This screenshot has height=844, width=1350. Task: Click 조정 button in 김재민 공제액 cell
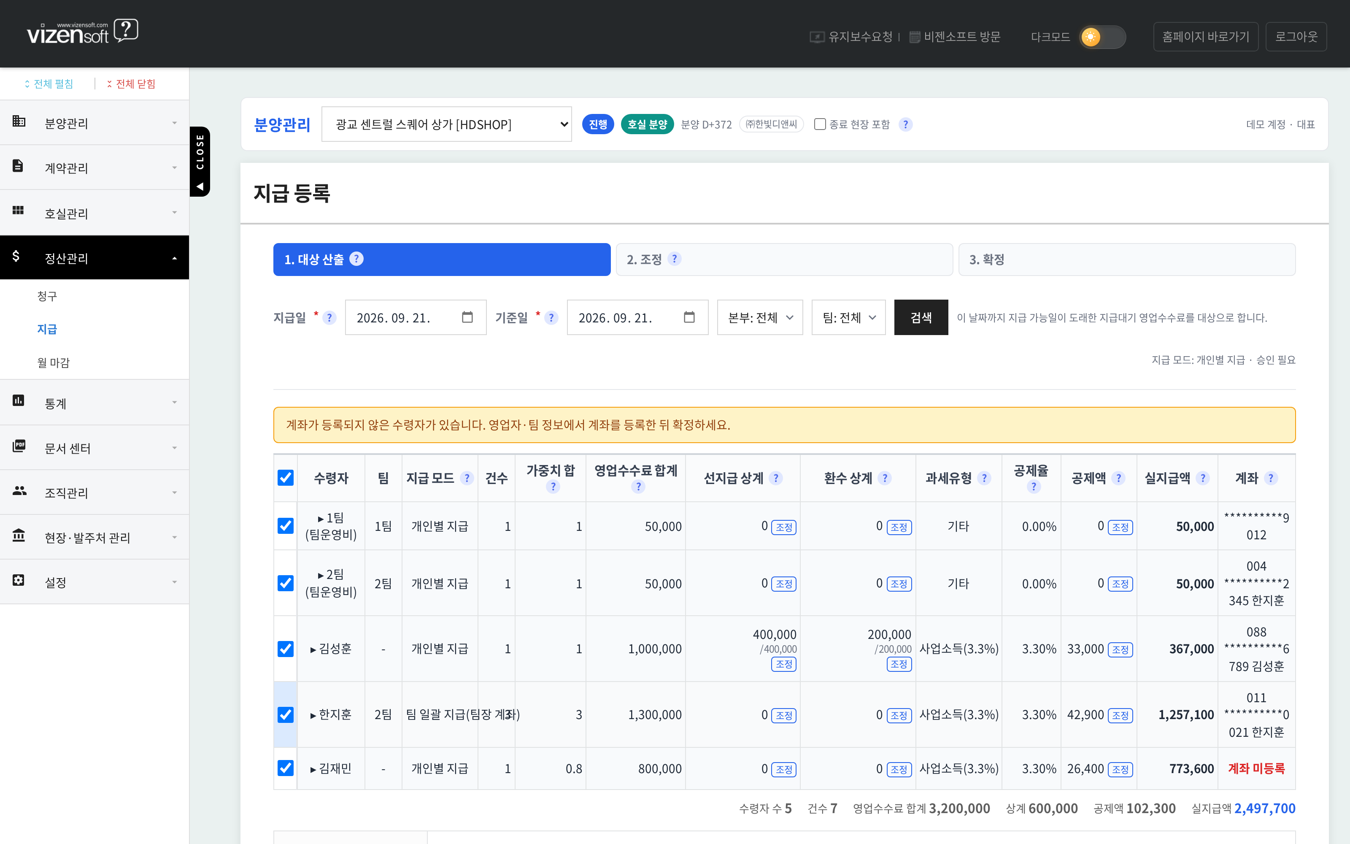coord(1120,769)
